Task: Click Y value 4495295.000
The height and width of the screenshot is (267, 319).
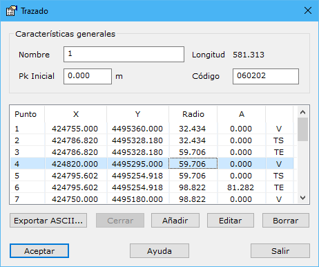Action: tap(137, 164)
